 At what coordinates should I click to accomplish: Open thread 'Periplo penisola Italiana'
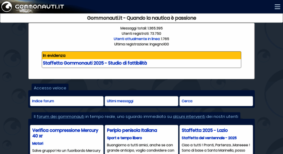click(132, 130)
